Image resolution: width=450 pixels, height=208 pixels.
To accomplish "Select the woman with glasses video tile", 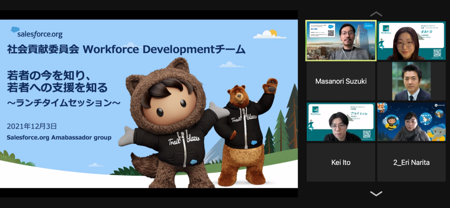I will 411,41.
